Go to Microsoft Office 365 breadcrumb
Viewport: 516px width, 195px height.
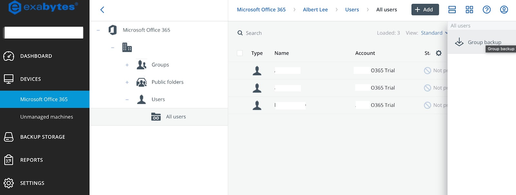261,10
